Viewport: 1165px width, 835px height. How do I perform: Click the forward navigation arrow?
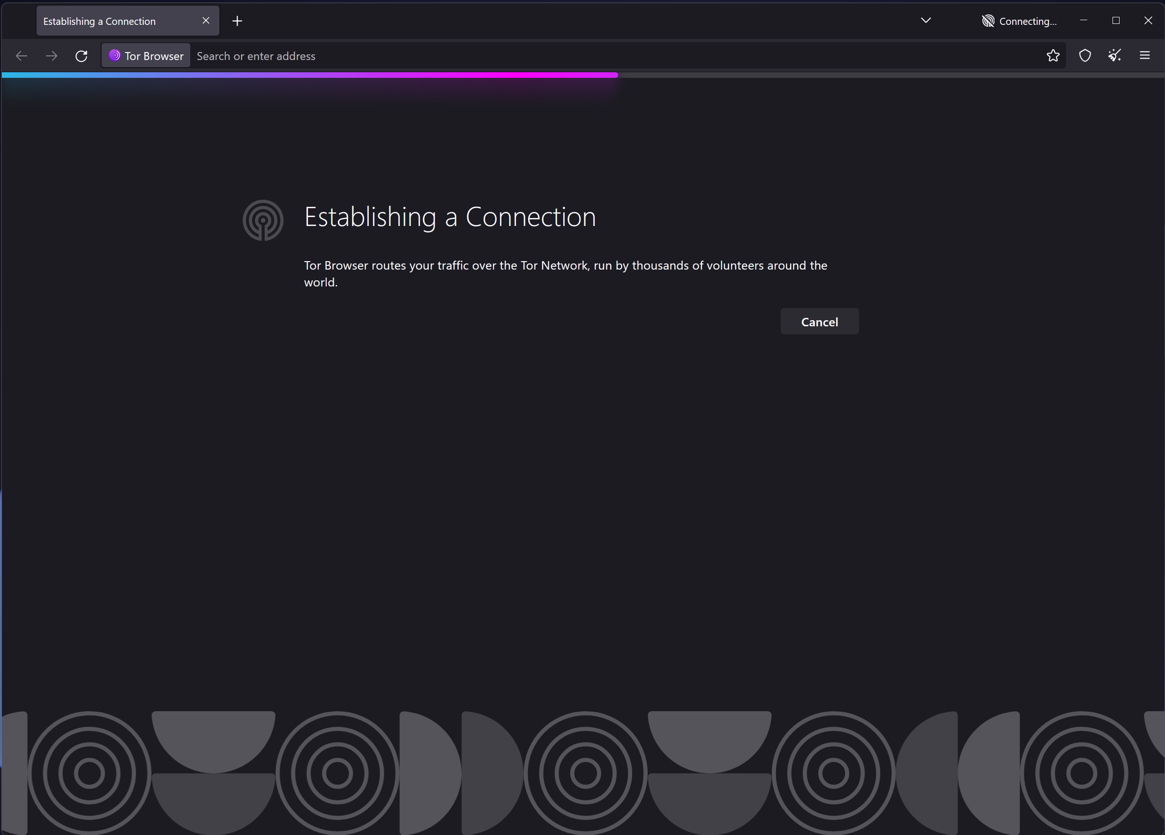pyautogui.click(x=52, y=55)
